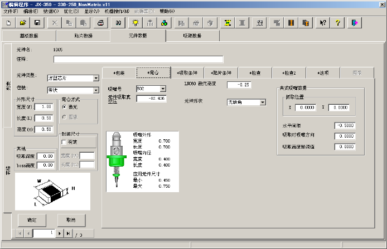Go to next component with navigation arrow

(60, 233)
